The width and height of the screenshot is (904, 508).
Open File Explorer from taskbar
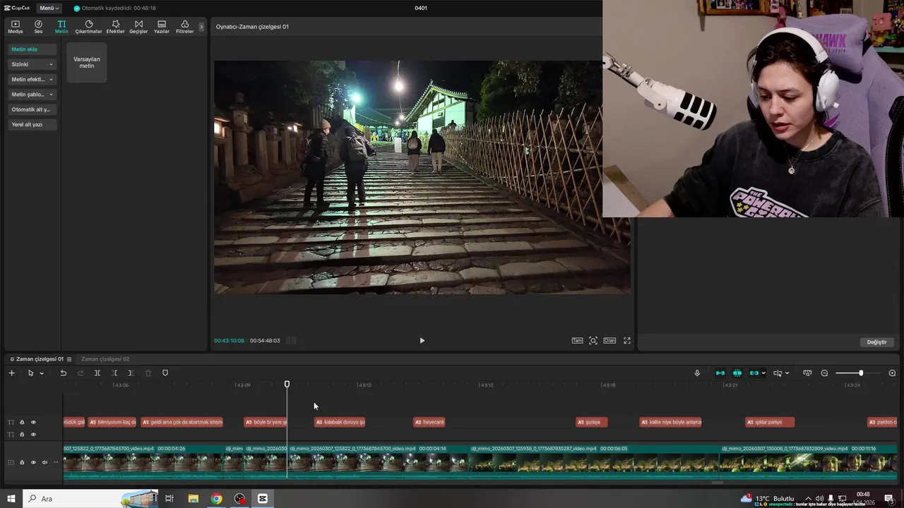[193, 499]
